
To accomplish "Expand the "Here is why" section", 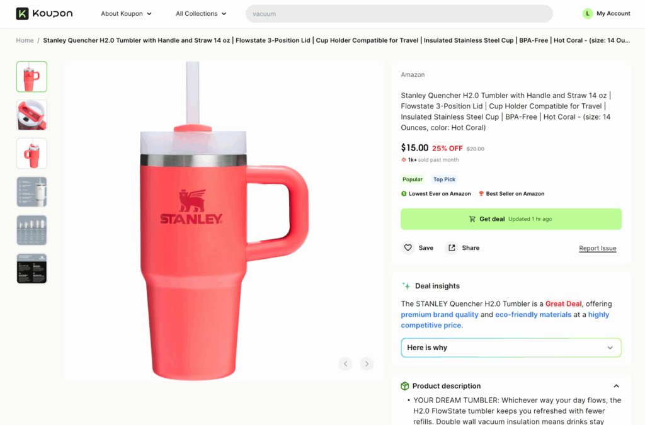I will tap(511, 348).
